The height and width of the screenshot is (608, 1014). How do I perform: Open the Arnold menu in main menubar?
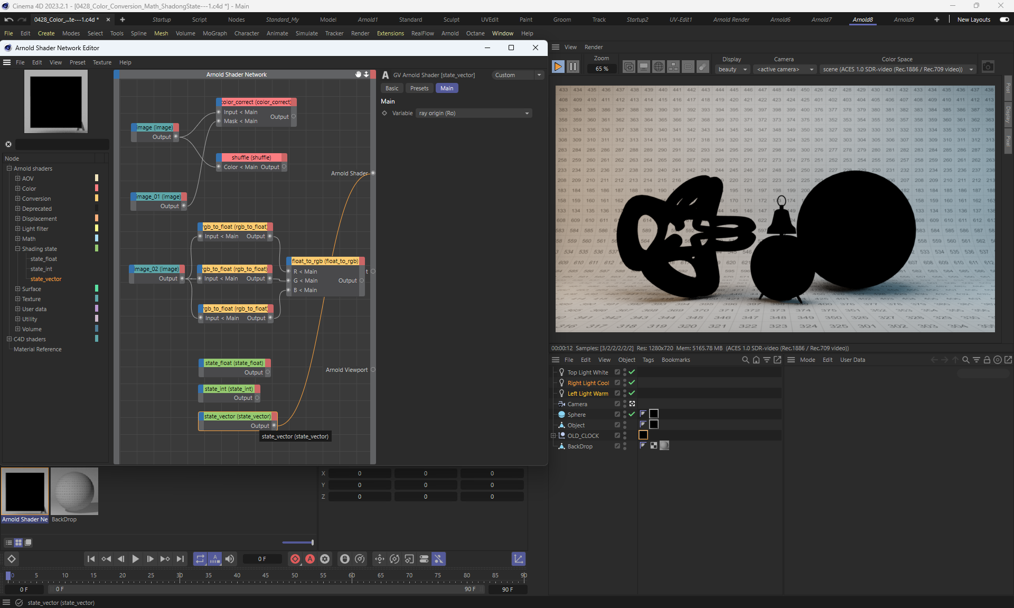pos(449,33)
